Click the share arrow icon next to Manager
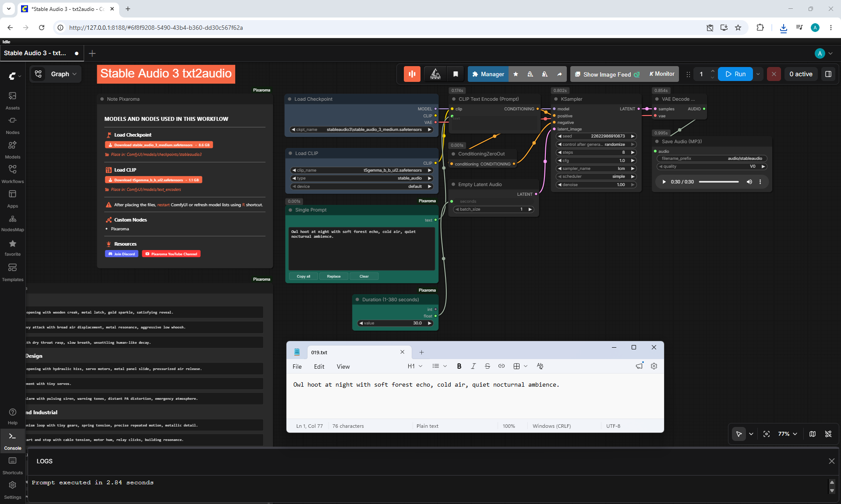Screen dimensions: 841x504 (559, 74)
